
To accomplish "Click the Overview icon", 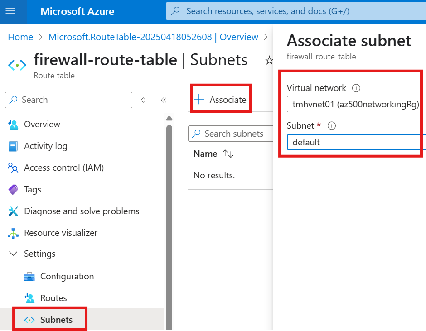I will [13, 125].
